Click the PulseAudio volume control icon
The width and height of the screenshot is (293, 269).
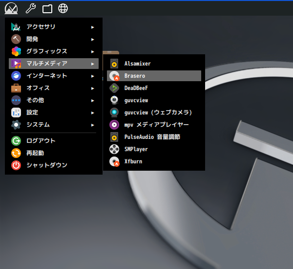coord(114,137)
